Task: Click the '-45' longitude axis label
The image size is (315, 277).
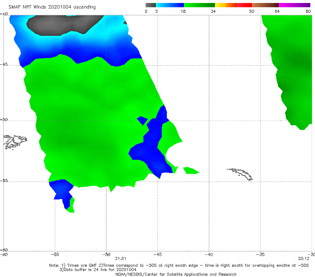Action: point(157,254)
